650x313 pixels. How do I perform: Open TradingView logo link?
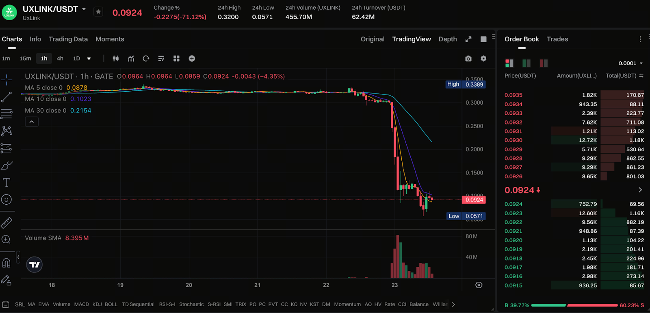pos(35,265)
